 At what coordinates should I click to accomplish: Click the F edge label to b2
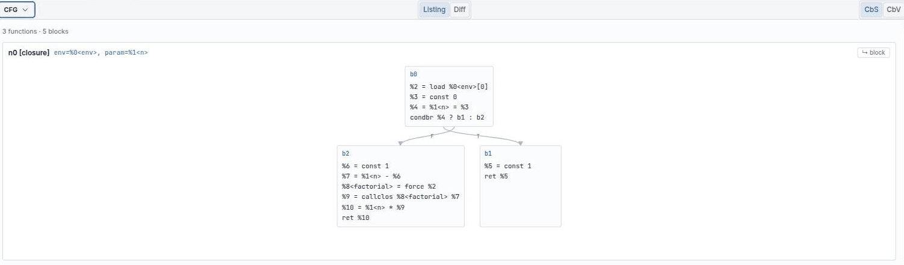click(x=432, y=136)
